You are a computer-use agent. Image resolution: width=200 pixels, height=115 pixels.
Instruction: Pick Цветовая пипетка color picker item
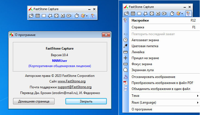tap(145, 46)
